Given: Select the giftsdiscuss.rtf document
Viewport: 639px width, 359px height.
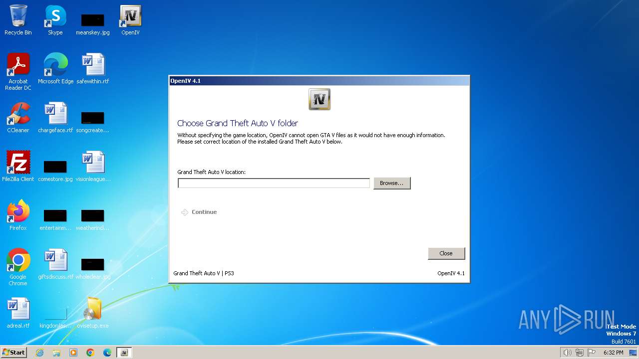Looking at the screenshot, I should coord(55,264).
